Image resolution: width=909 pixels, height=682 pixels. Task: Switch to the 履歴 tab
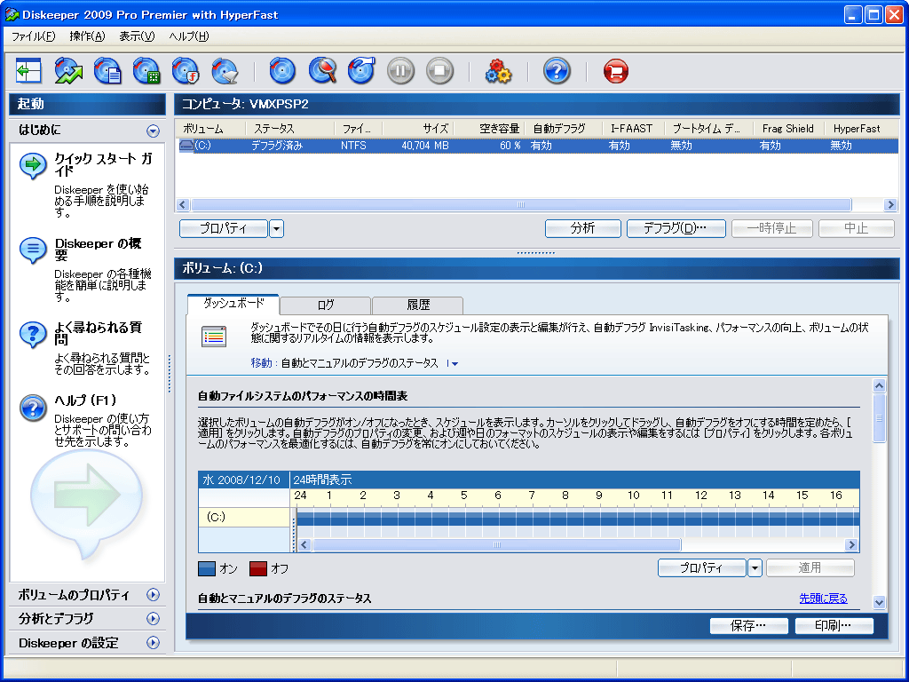tap(418, 305)
